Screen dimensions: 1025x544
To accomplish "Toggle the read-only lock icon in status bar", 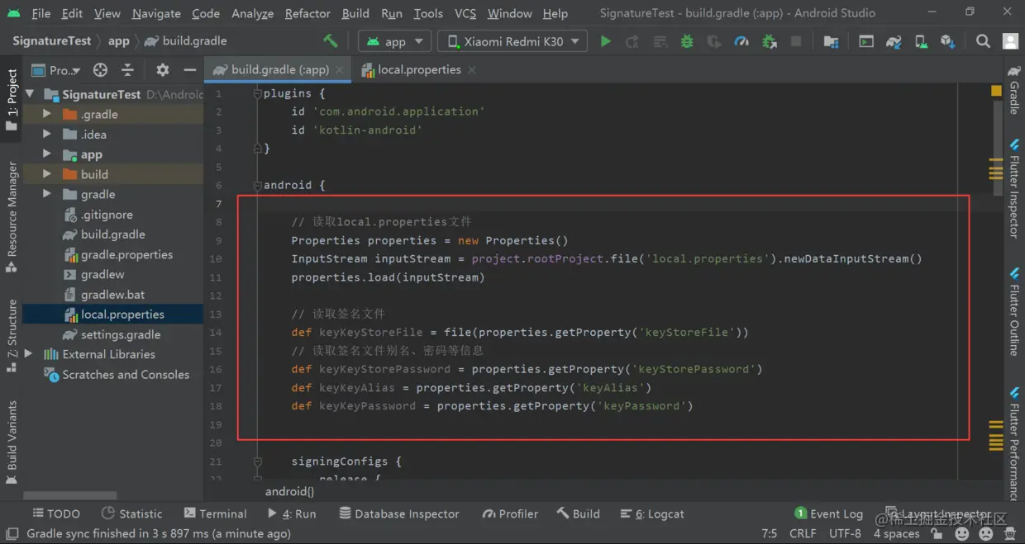I will pos(935,534).
